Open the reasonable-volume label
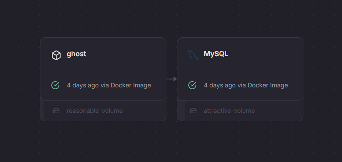Image resolution: width=342 pixels, height=162 pixels. [x=95, y=111]
